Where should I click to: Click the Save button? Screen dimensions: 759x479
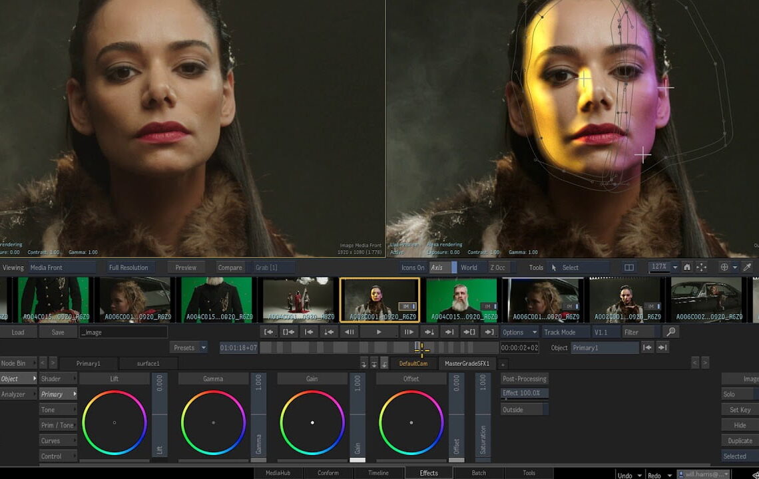coord(58,332)
